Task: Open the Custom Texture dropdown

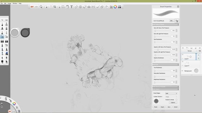Action: tap(171, 97)
